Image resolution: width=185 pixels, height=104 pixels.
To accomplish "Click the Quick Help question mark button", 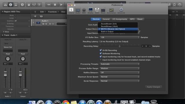I will 22,5.
